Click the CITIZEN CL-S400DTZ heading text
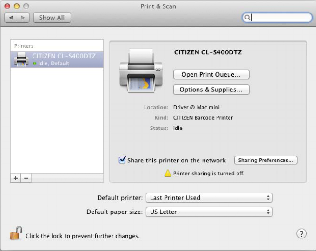Image resolution: width=316 pixels, height=251 pixels. click(208, 52)
